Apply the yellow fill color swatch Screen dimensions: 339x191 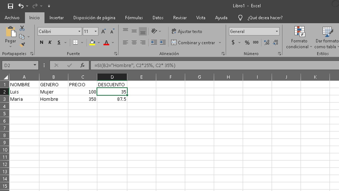[x=92, y=42]
